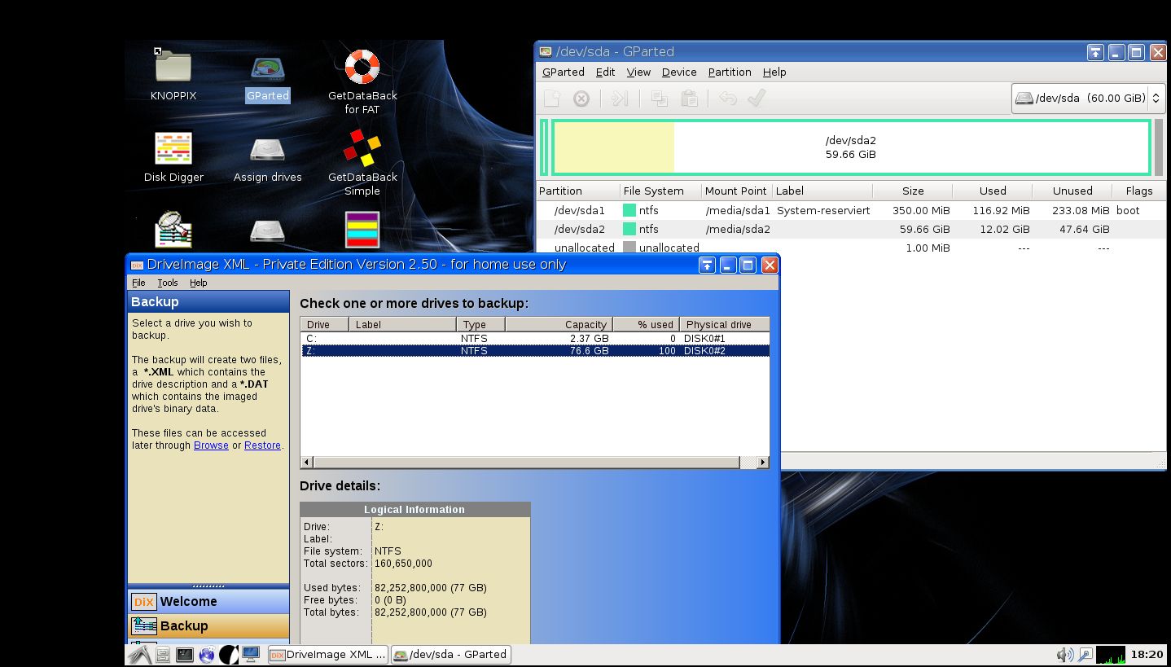Viewport: 1171px width, 667px height.
Task: Sort drive list by % used column header
Action: pos(646,324)
